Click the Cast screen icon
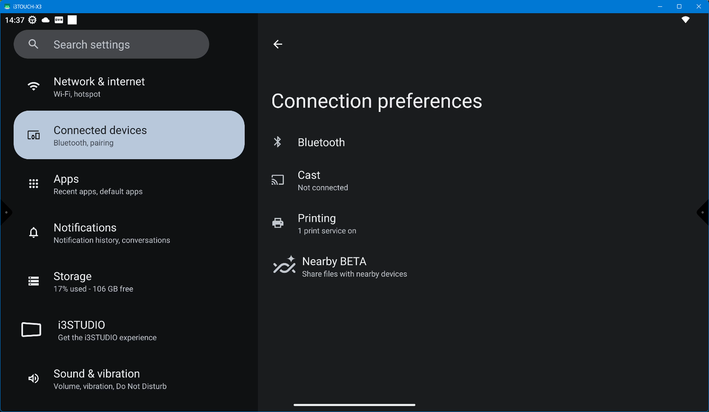The width and height of the screenshot is (709, 412). point(277,180)
